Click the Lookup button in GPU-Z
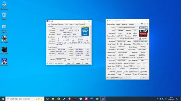 click(x=144, y=28)
